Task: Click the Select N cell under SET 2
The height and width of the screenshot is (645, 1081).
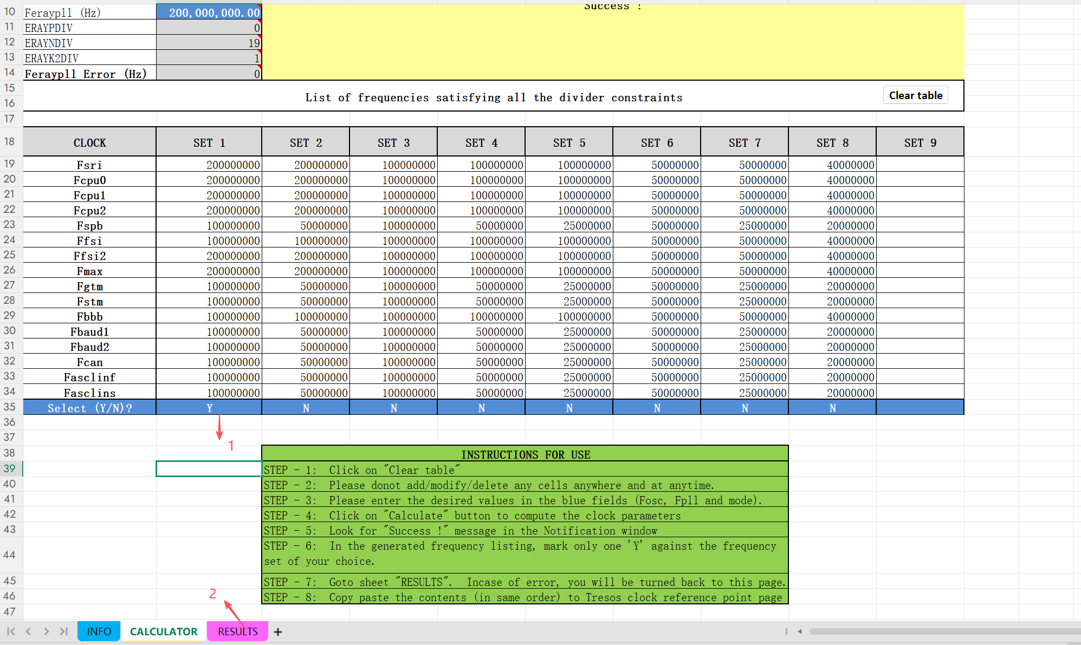Action: (x=306, y=408)
